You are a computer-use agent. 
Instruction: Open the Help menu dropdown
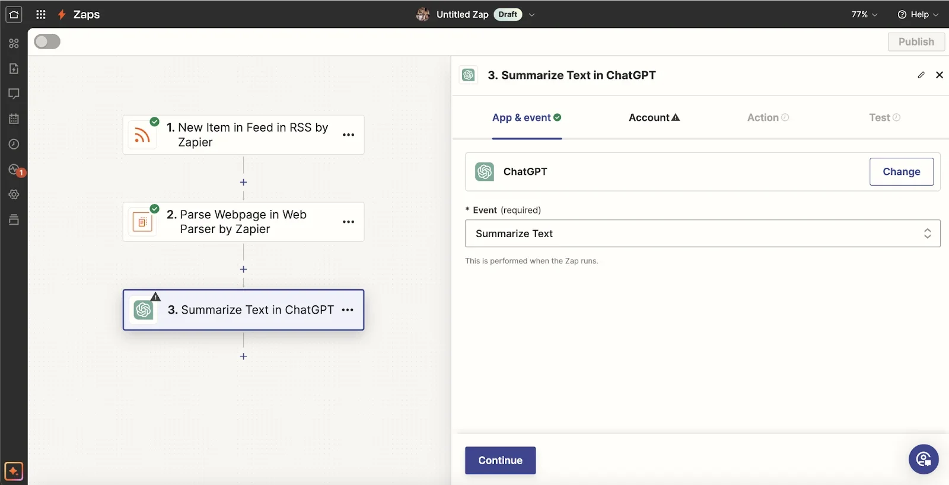click(918, 14)
